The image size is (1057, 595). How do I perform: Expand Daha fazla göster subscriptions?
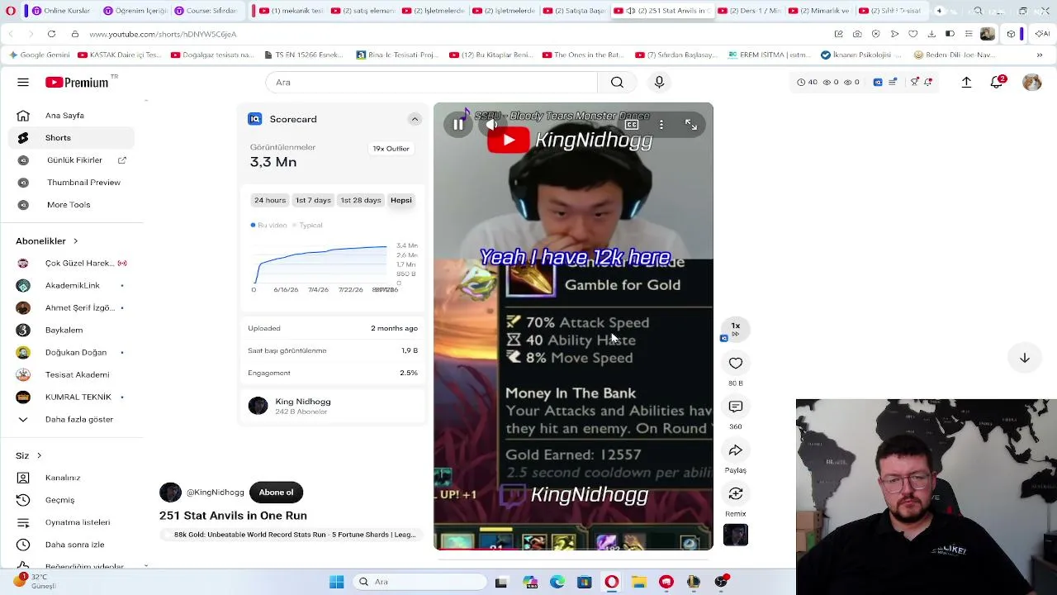(x=72, y=420)
